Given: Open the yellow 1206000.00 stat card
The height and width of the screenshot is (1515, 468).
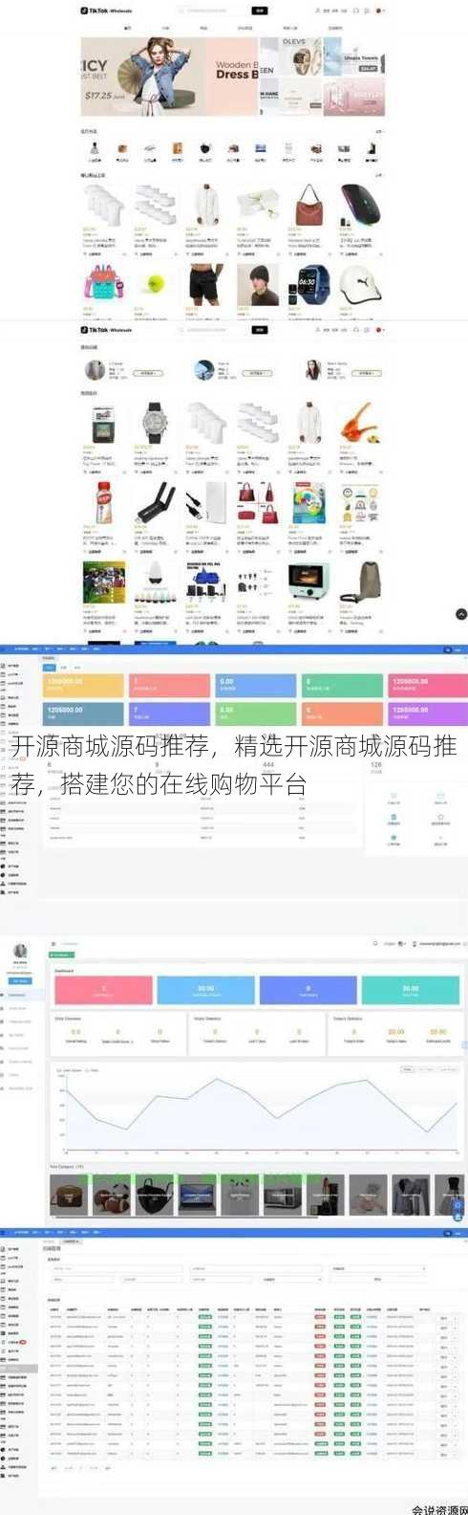Looking at the screenshot, I should tap(85, 685).
